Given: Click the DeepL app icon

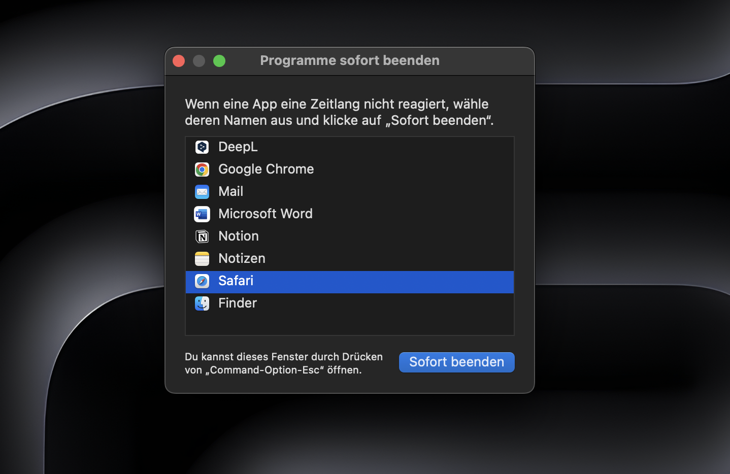Looking at the screenshot, I should point(202,147).
